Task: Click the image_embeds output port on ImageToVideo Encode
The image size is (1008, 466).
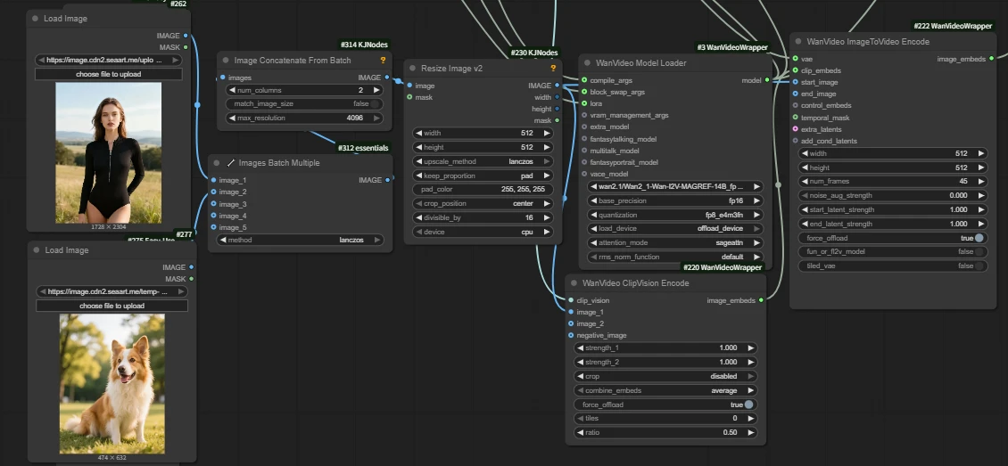Action: (x=990, y=60)
